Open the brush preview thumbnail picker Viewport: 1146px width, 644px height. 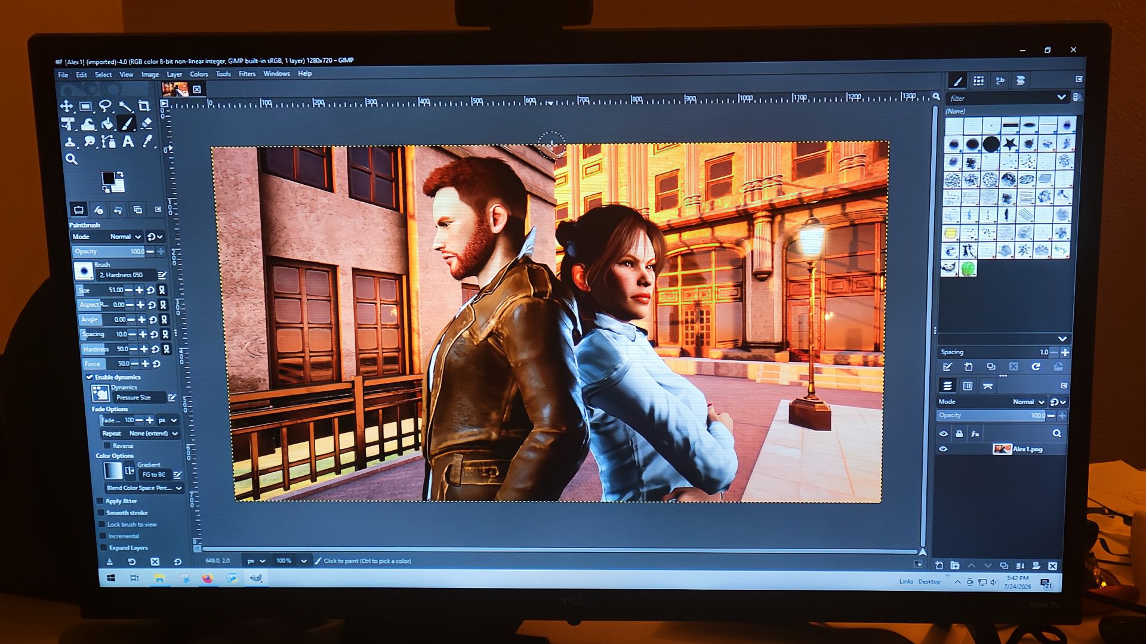pos(84,272)
